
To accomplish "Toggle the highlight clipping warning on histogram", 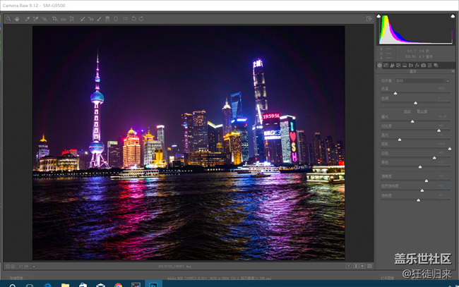I will [453, 16].
